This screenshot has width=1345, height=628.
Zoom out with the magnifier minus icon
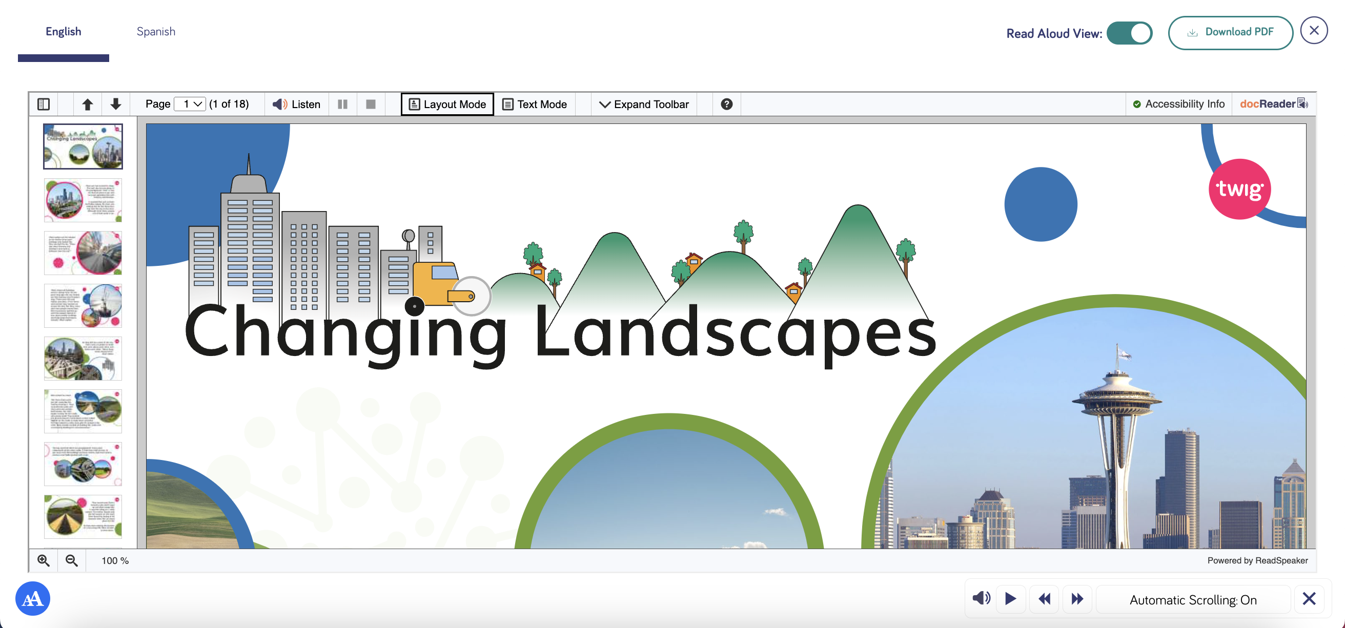[72, 560]
